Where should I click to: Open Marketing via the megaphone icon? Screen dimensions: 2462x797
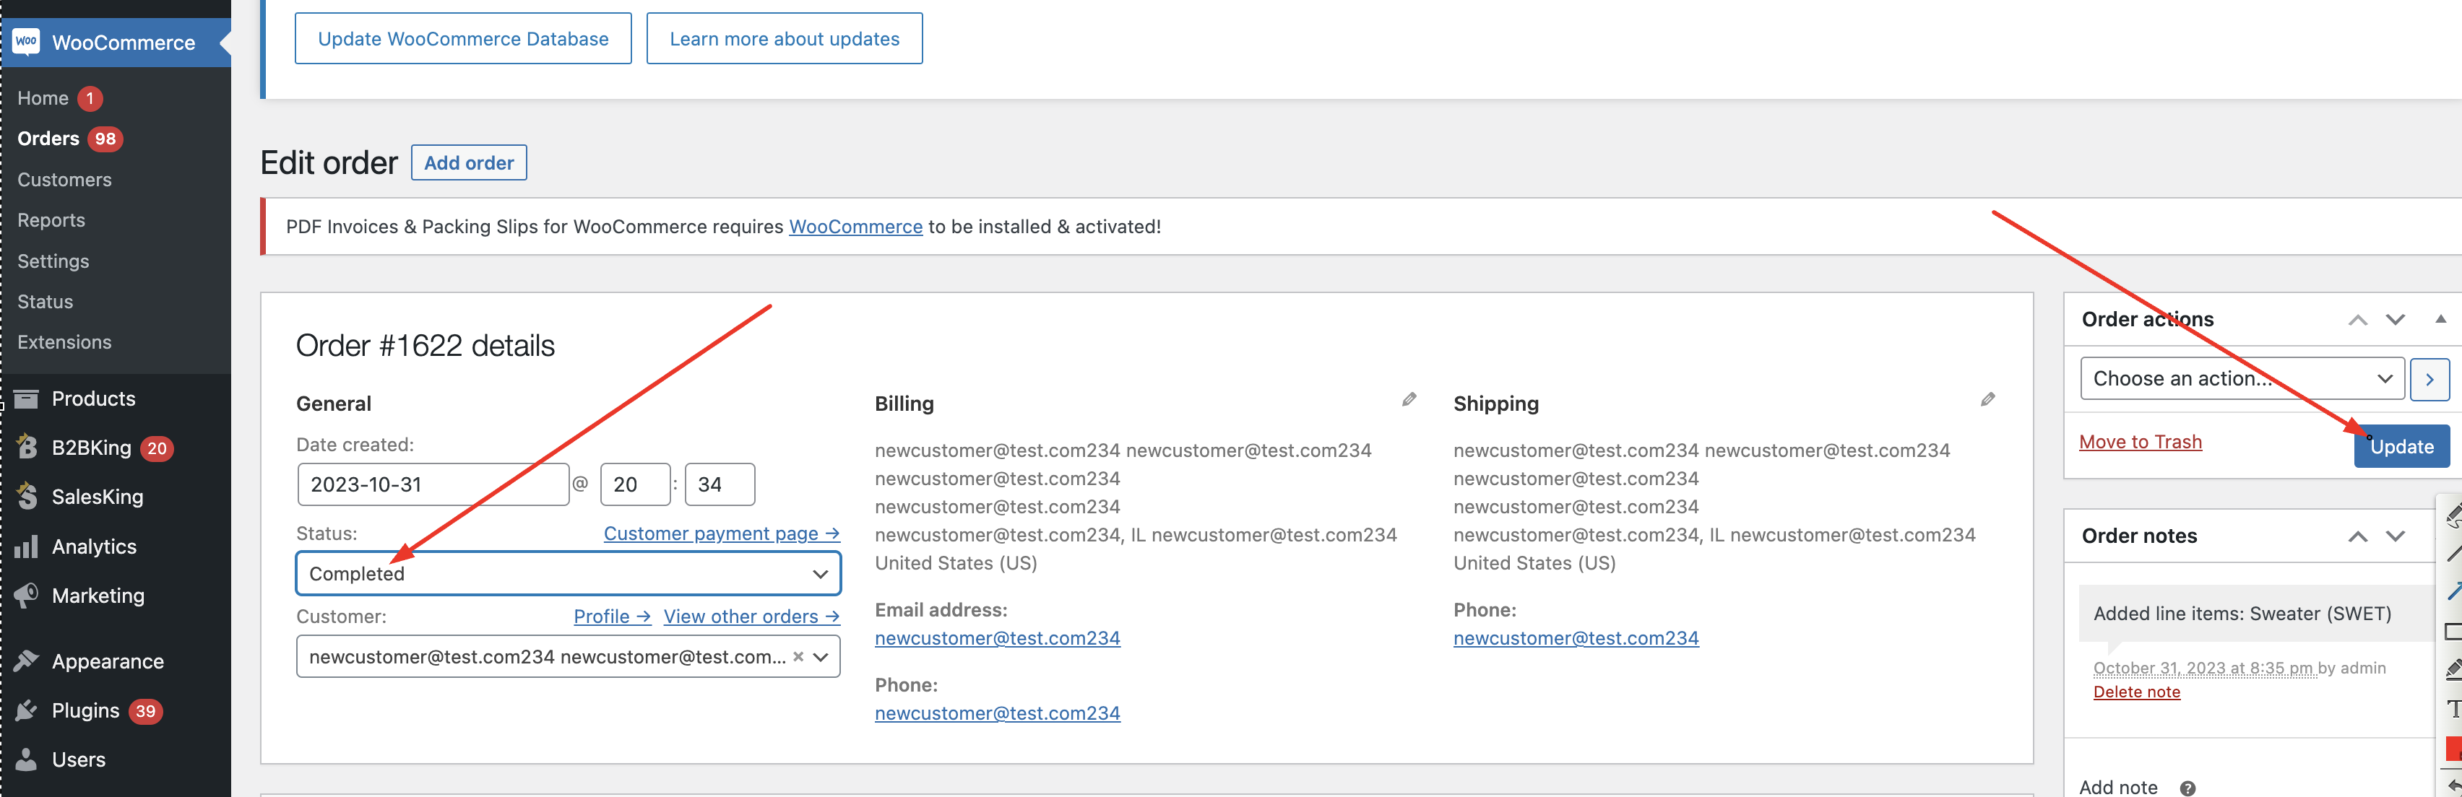(x=27, y=596)
